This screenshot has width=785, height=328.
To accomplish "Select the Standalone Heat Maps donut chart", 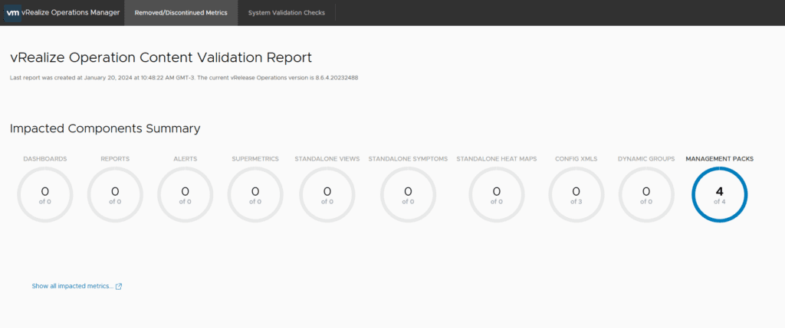I will coord(497,195).
